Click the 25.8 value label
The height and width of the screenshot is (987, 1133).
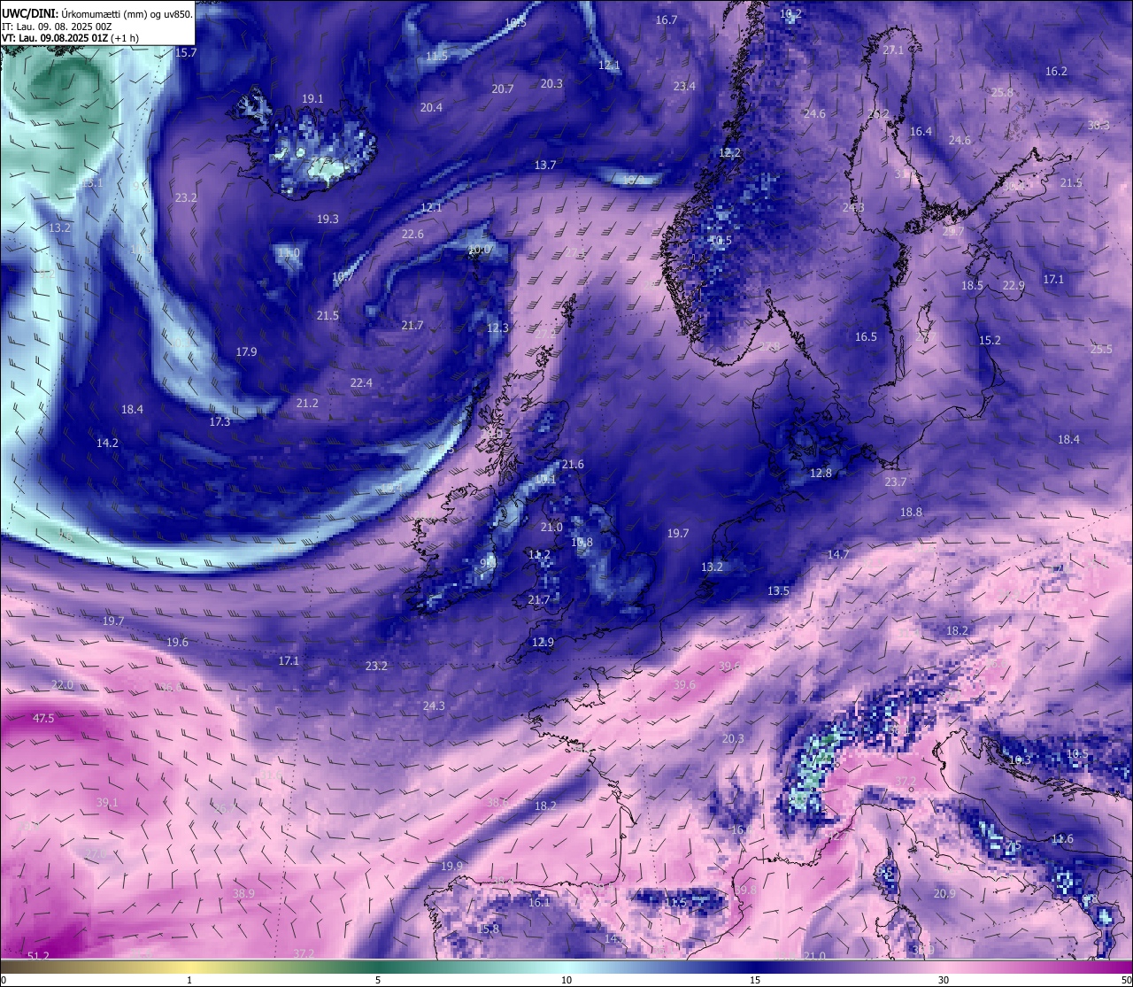1002,92
